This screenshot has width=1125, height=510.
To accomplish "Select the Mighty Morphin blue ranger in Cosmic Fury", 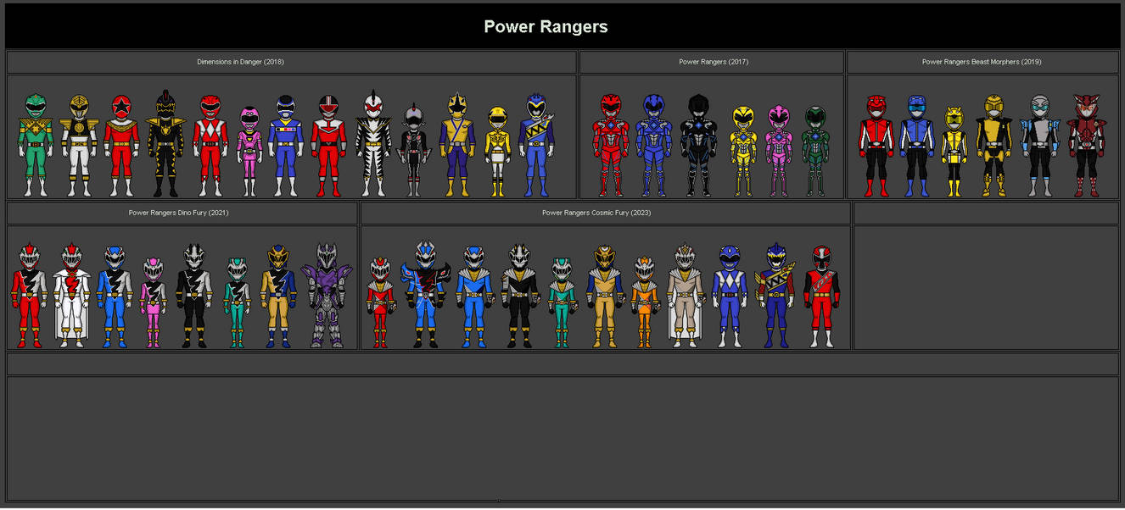I will coord(730,297).
